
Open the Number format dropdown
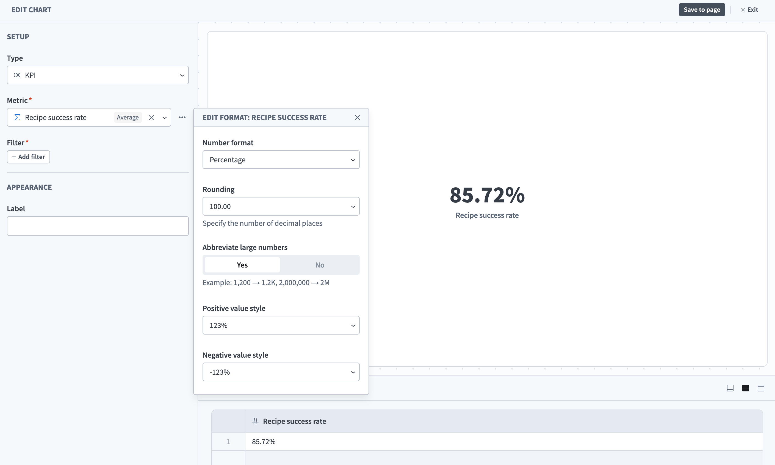click(281, 160)
